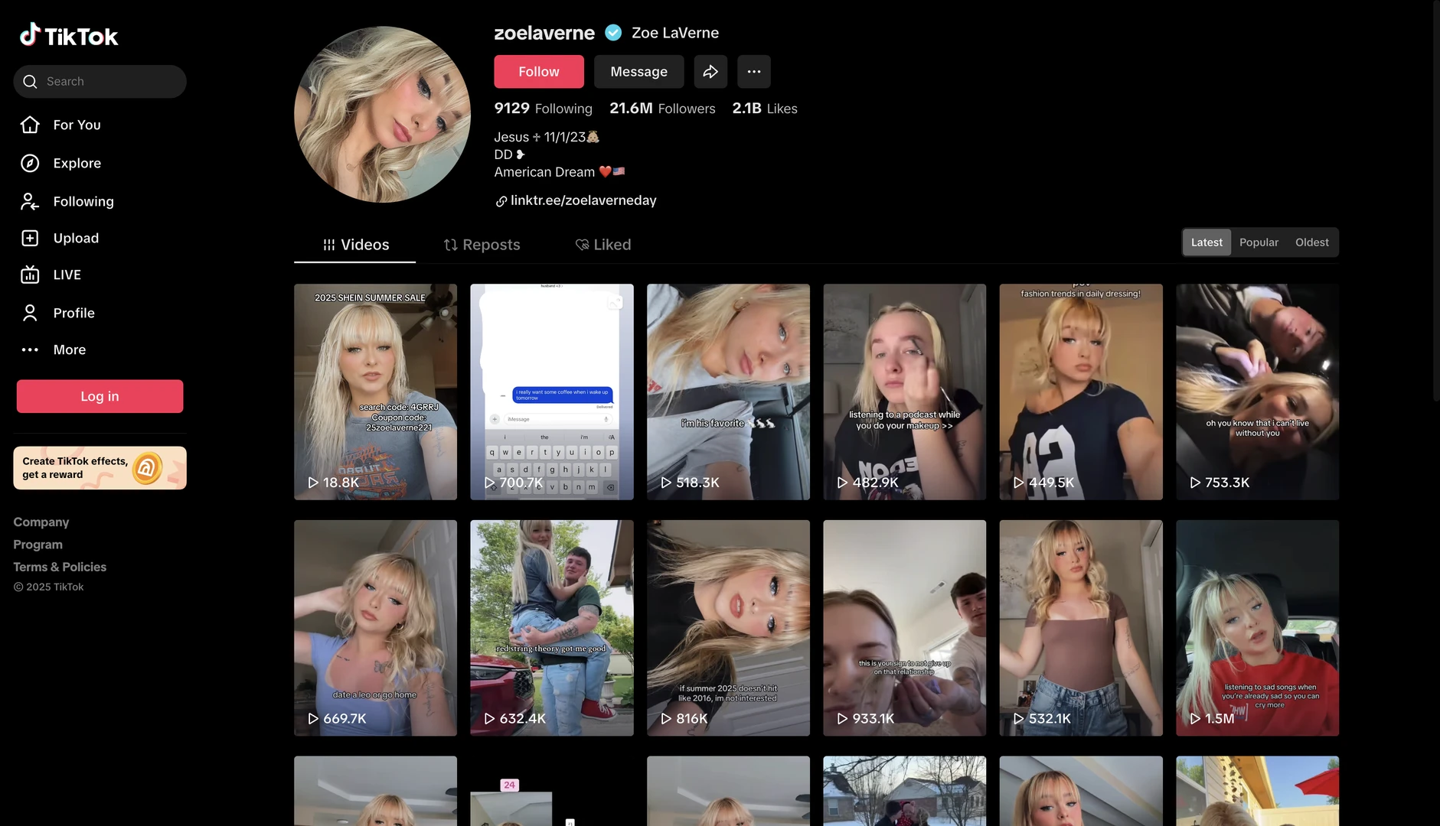Expand the Company footer section
1440x826 pixels.
click(x=41, y=522)
